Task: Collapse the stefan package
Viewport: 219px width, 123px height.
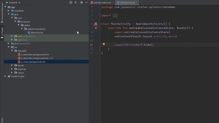Action: [x=18, y=25]
